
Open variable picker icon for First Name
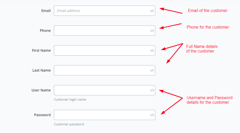pyautogui.click(x=152, y=51)
